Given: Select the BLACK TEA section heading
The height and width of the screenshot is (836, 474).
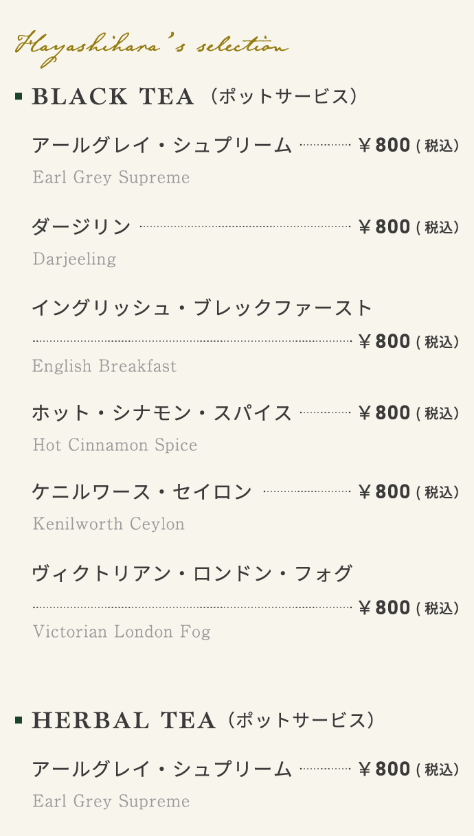Looking at the screenshot, I should tap(113, 97).
